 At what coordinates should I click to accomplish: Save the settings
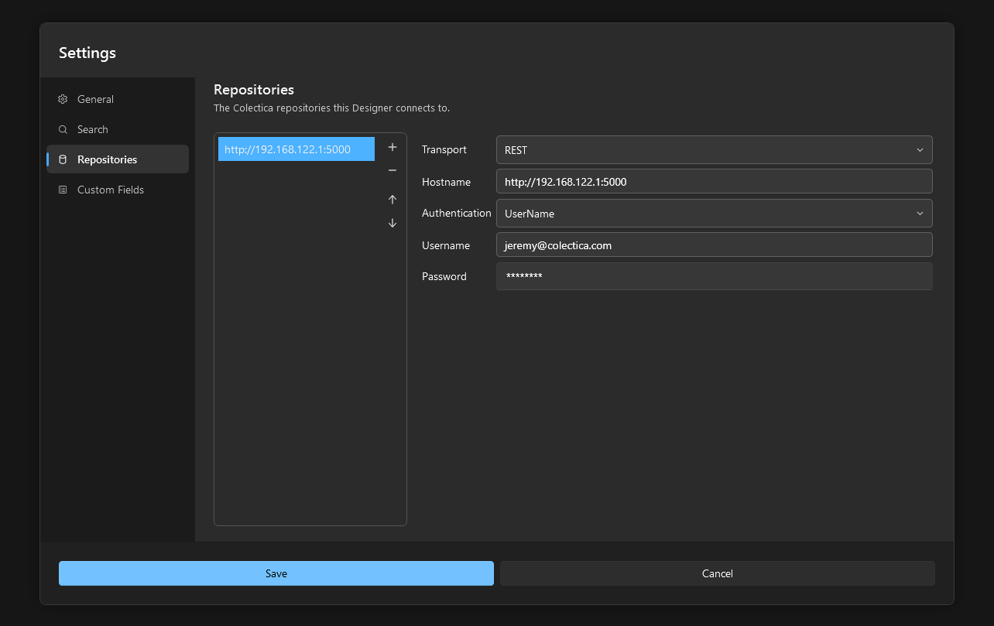[276, 573]
